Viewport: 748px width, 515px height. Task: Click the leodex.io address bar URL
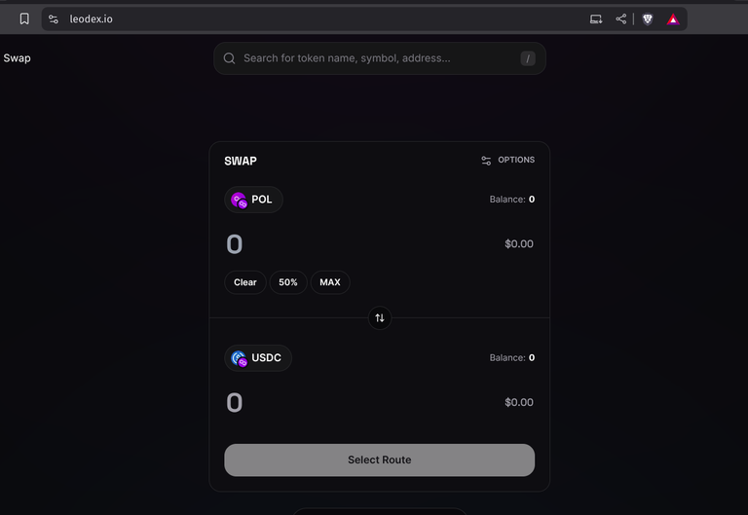click(92, 19)
